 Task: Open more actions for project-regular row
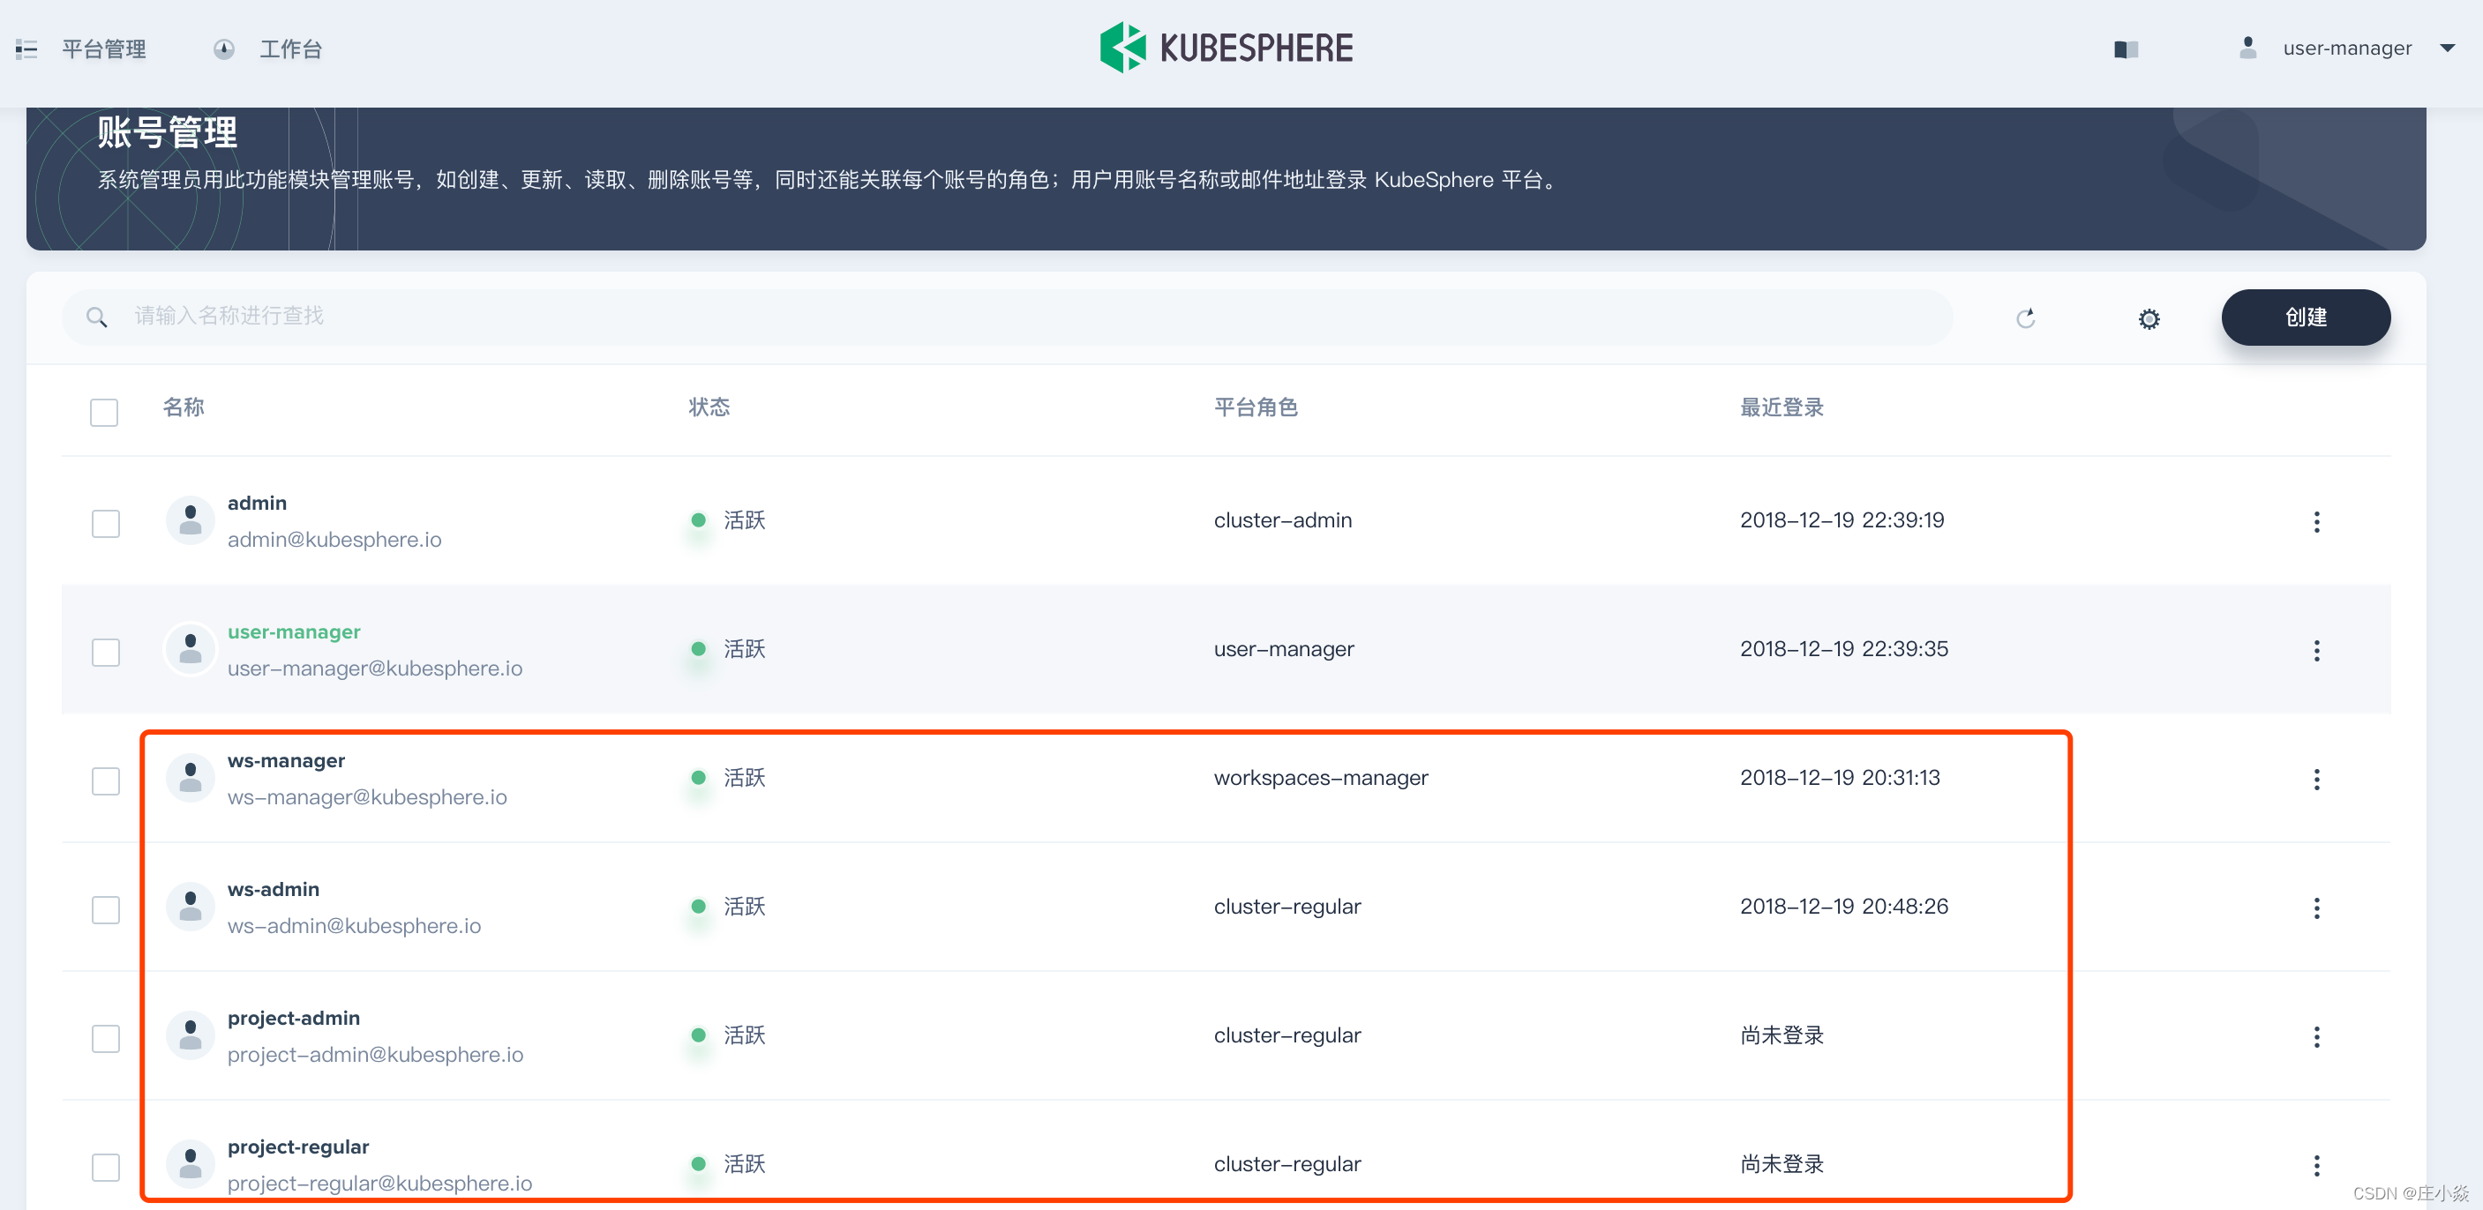2316,1166
